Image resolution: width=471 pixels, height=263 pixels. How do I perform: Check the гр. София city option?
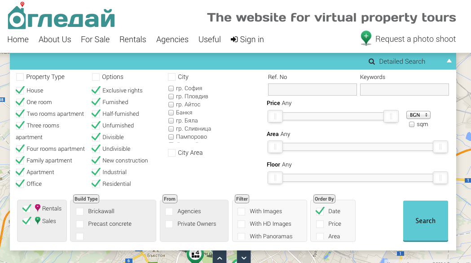(171, 88)
